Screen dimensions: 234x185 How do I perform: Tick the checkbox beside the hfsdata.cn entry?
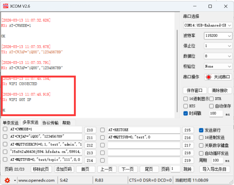pyautogui.click(x=5, y=152)
